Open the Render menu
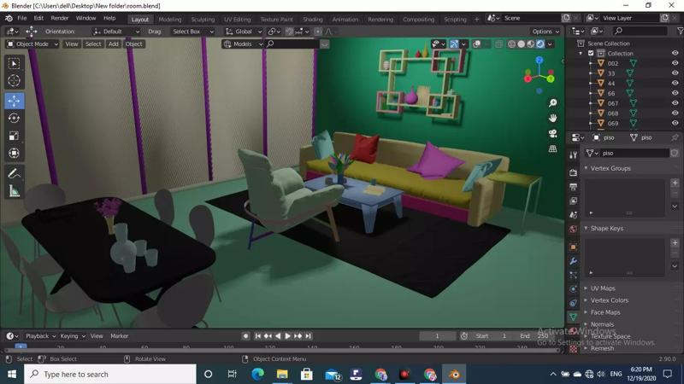 59,18
